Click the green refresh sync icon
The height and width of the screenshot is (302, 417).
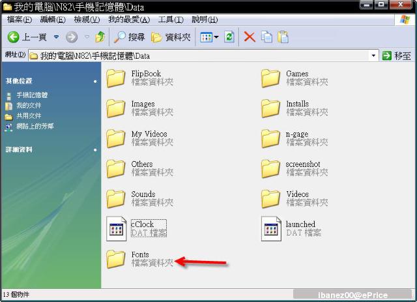coord(229,37)
